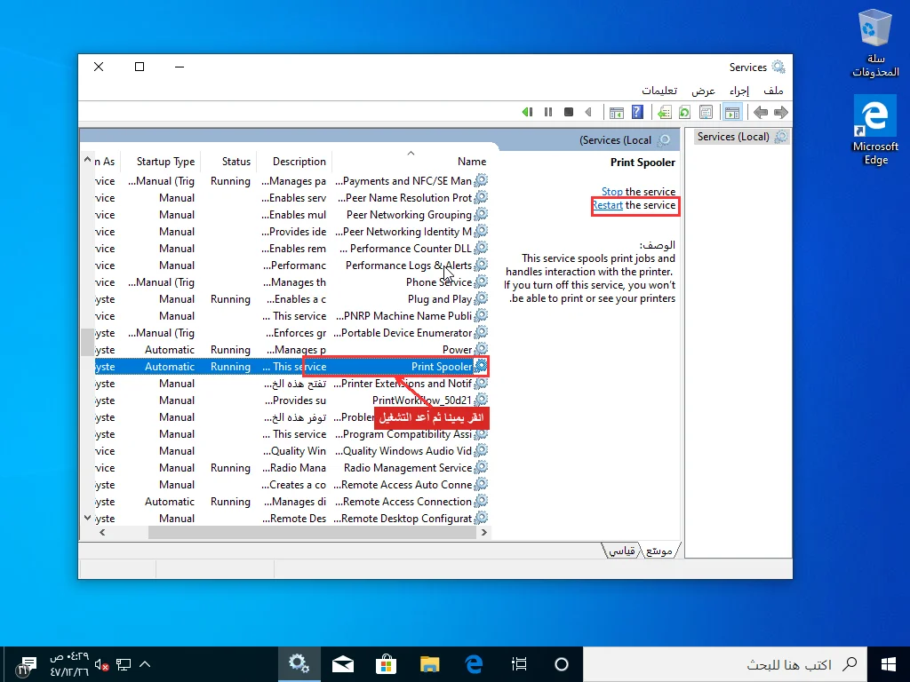
Task: Sort by the Description column header
Action: point(295,162)
